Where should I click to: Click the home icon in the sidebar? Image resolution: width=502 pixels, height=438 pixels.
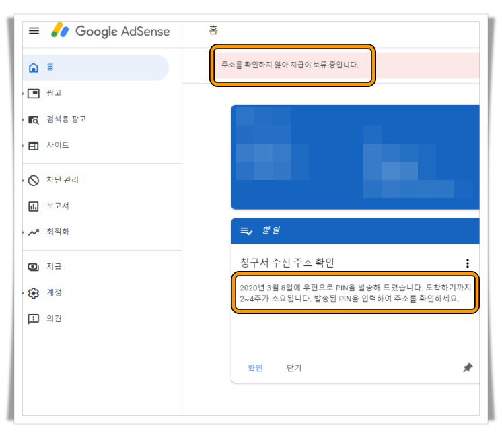click(33, 67)
